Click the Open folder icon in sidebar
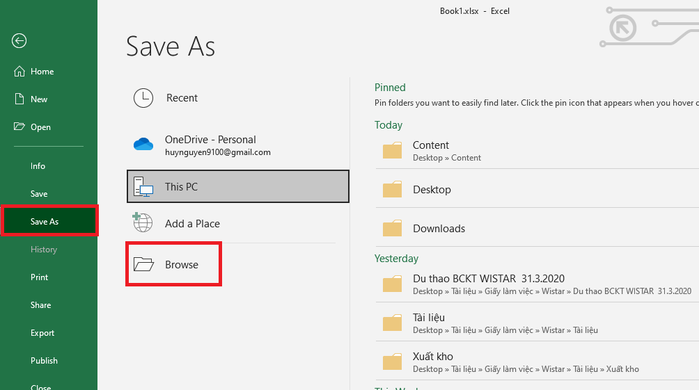699x390 pixels. pos(19,127)
